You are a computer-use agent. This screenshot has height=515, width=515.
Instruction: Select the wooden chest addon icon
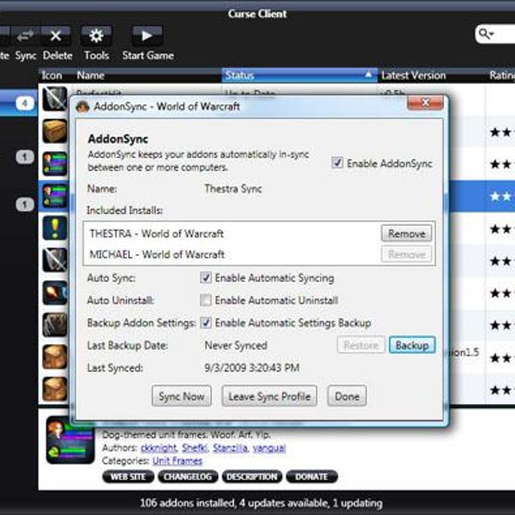point(55,131)
